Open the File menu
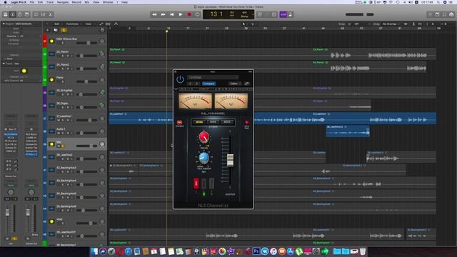This screenshot has width=457, height=257. coord(32,2)
